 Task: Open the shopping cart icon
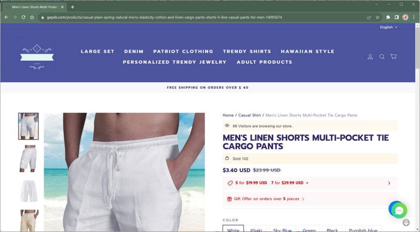tap(393, 56)
